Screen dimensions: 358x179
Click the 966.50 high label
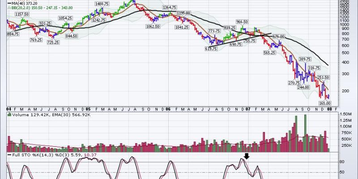pos(242,21)
